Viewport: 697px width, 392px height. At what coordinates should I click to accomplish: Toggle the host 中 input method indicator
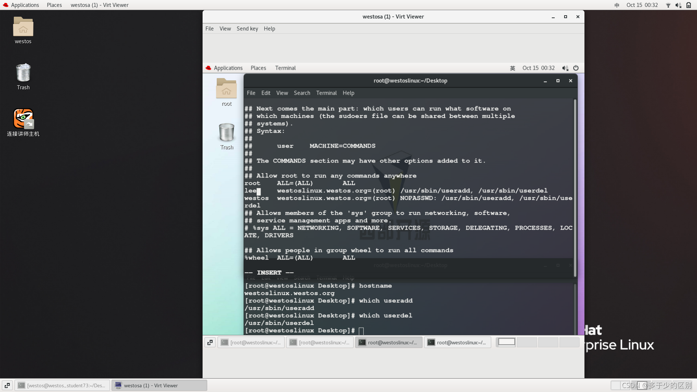point(617,5)
